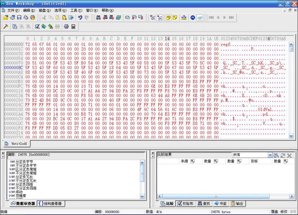Viewport: 298px width, 215px height.
Task: Click the bytes group question ruler icon
Action: tap(184, 17)
